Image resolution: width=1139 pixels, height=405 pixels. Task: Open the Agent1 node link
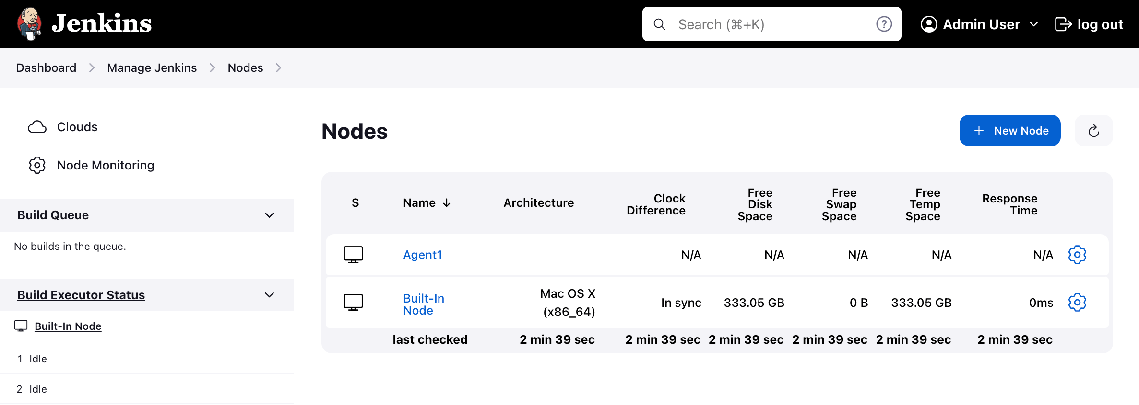tap(423, 255)
